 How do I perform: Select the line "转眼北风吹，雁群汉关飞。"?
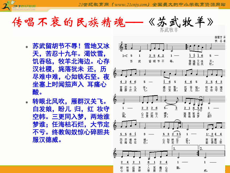[x=70, y=101]
